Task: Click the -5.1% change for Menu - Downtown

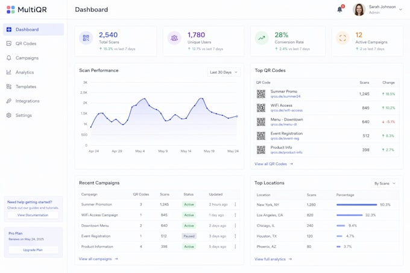Action: [388, 122]
